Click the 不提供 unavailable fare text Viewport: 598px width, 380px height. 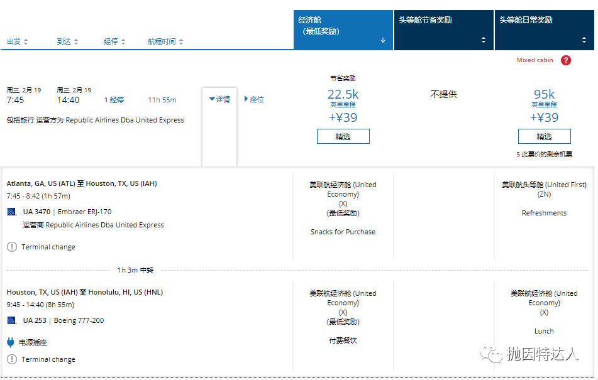(x=443, y=94)
